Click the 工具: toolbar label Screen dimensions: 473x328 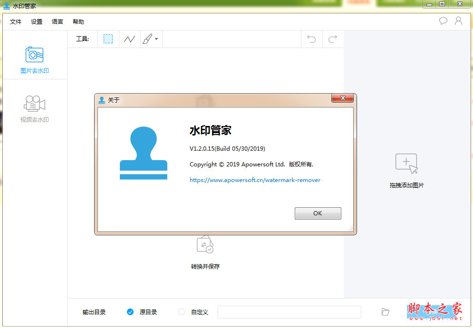[x=82, y=39]
